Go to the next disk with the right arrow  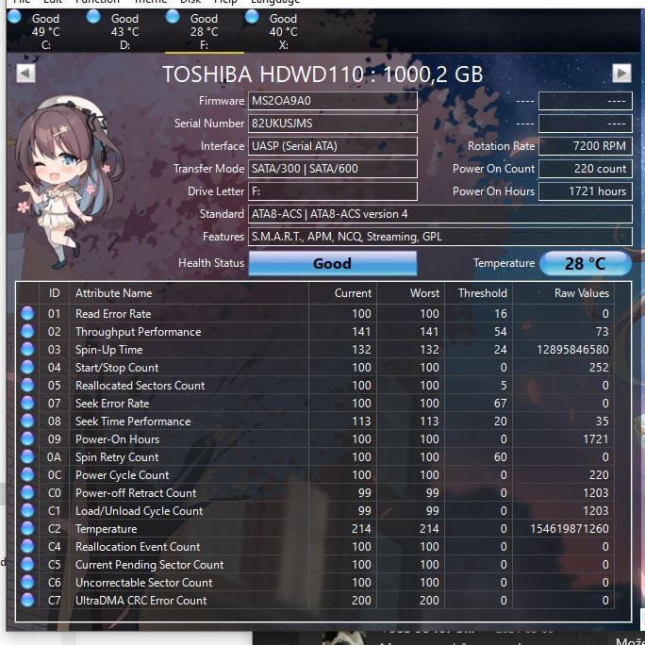pyautogui.click(x=621, y=74)
